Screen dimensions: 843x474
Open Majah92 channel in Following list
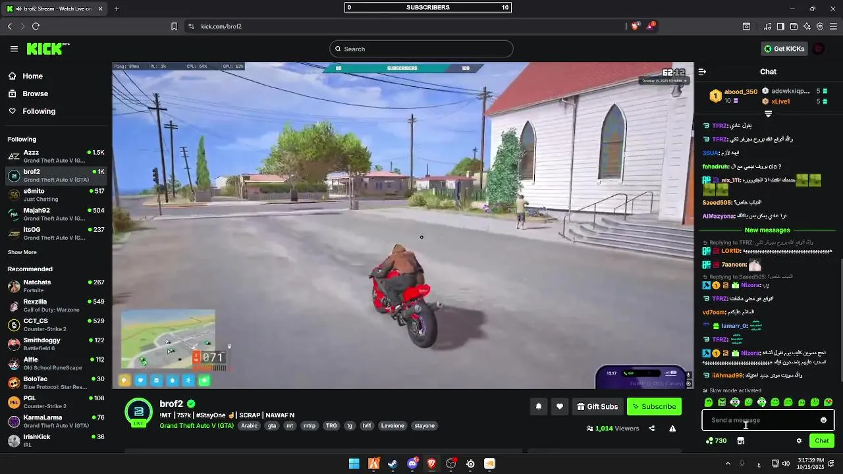click(x=56, y=214)
